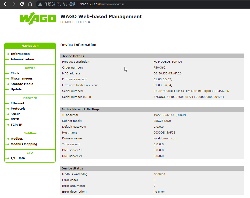This screenshot has width=250, height=198.
Task: Open the I/O Data page
Action: 18,158
